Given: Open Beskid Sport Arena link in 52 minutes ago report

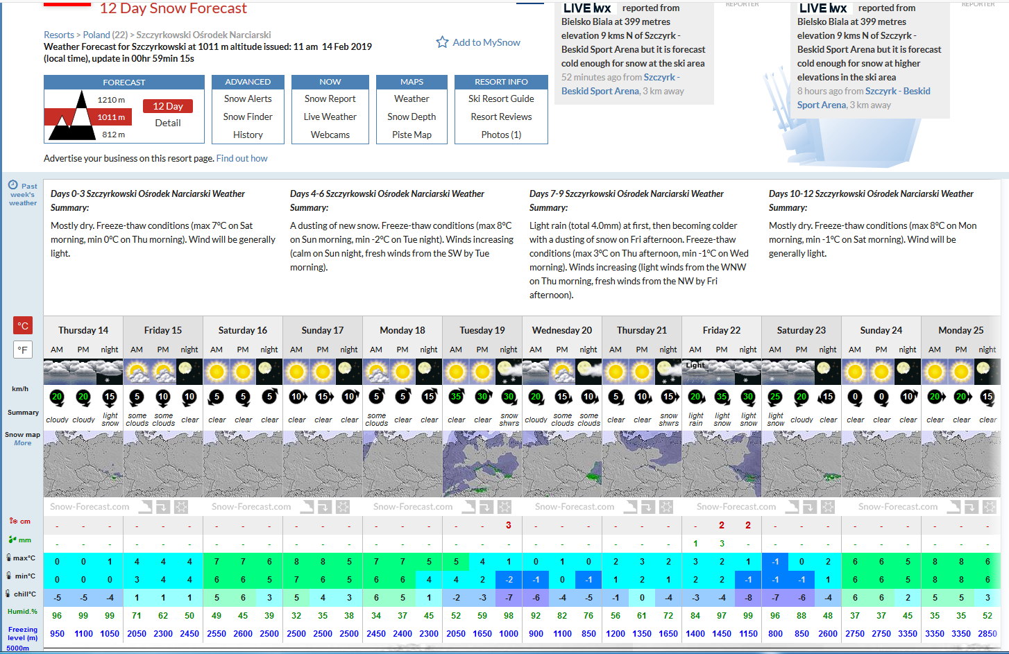Looking at the screenshot, I should tap(600, 91).
